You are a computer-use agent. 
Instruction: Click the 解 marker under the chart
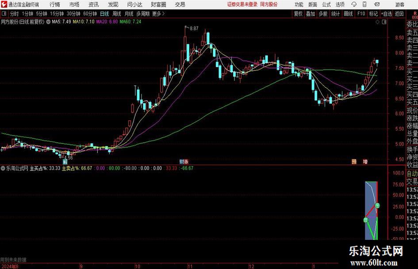[x=65, y=162]
